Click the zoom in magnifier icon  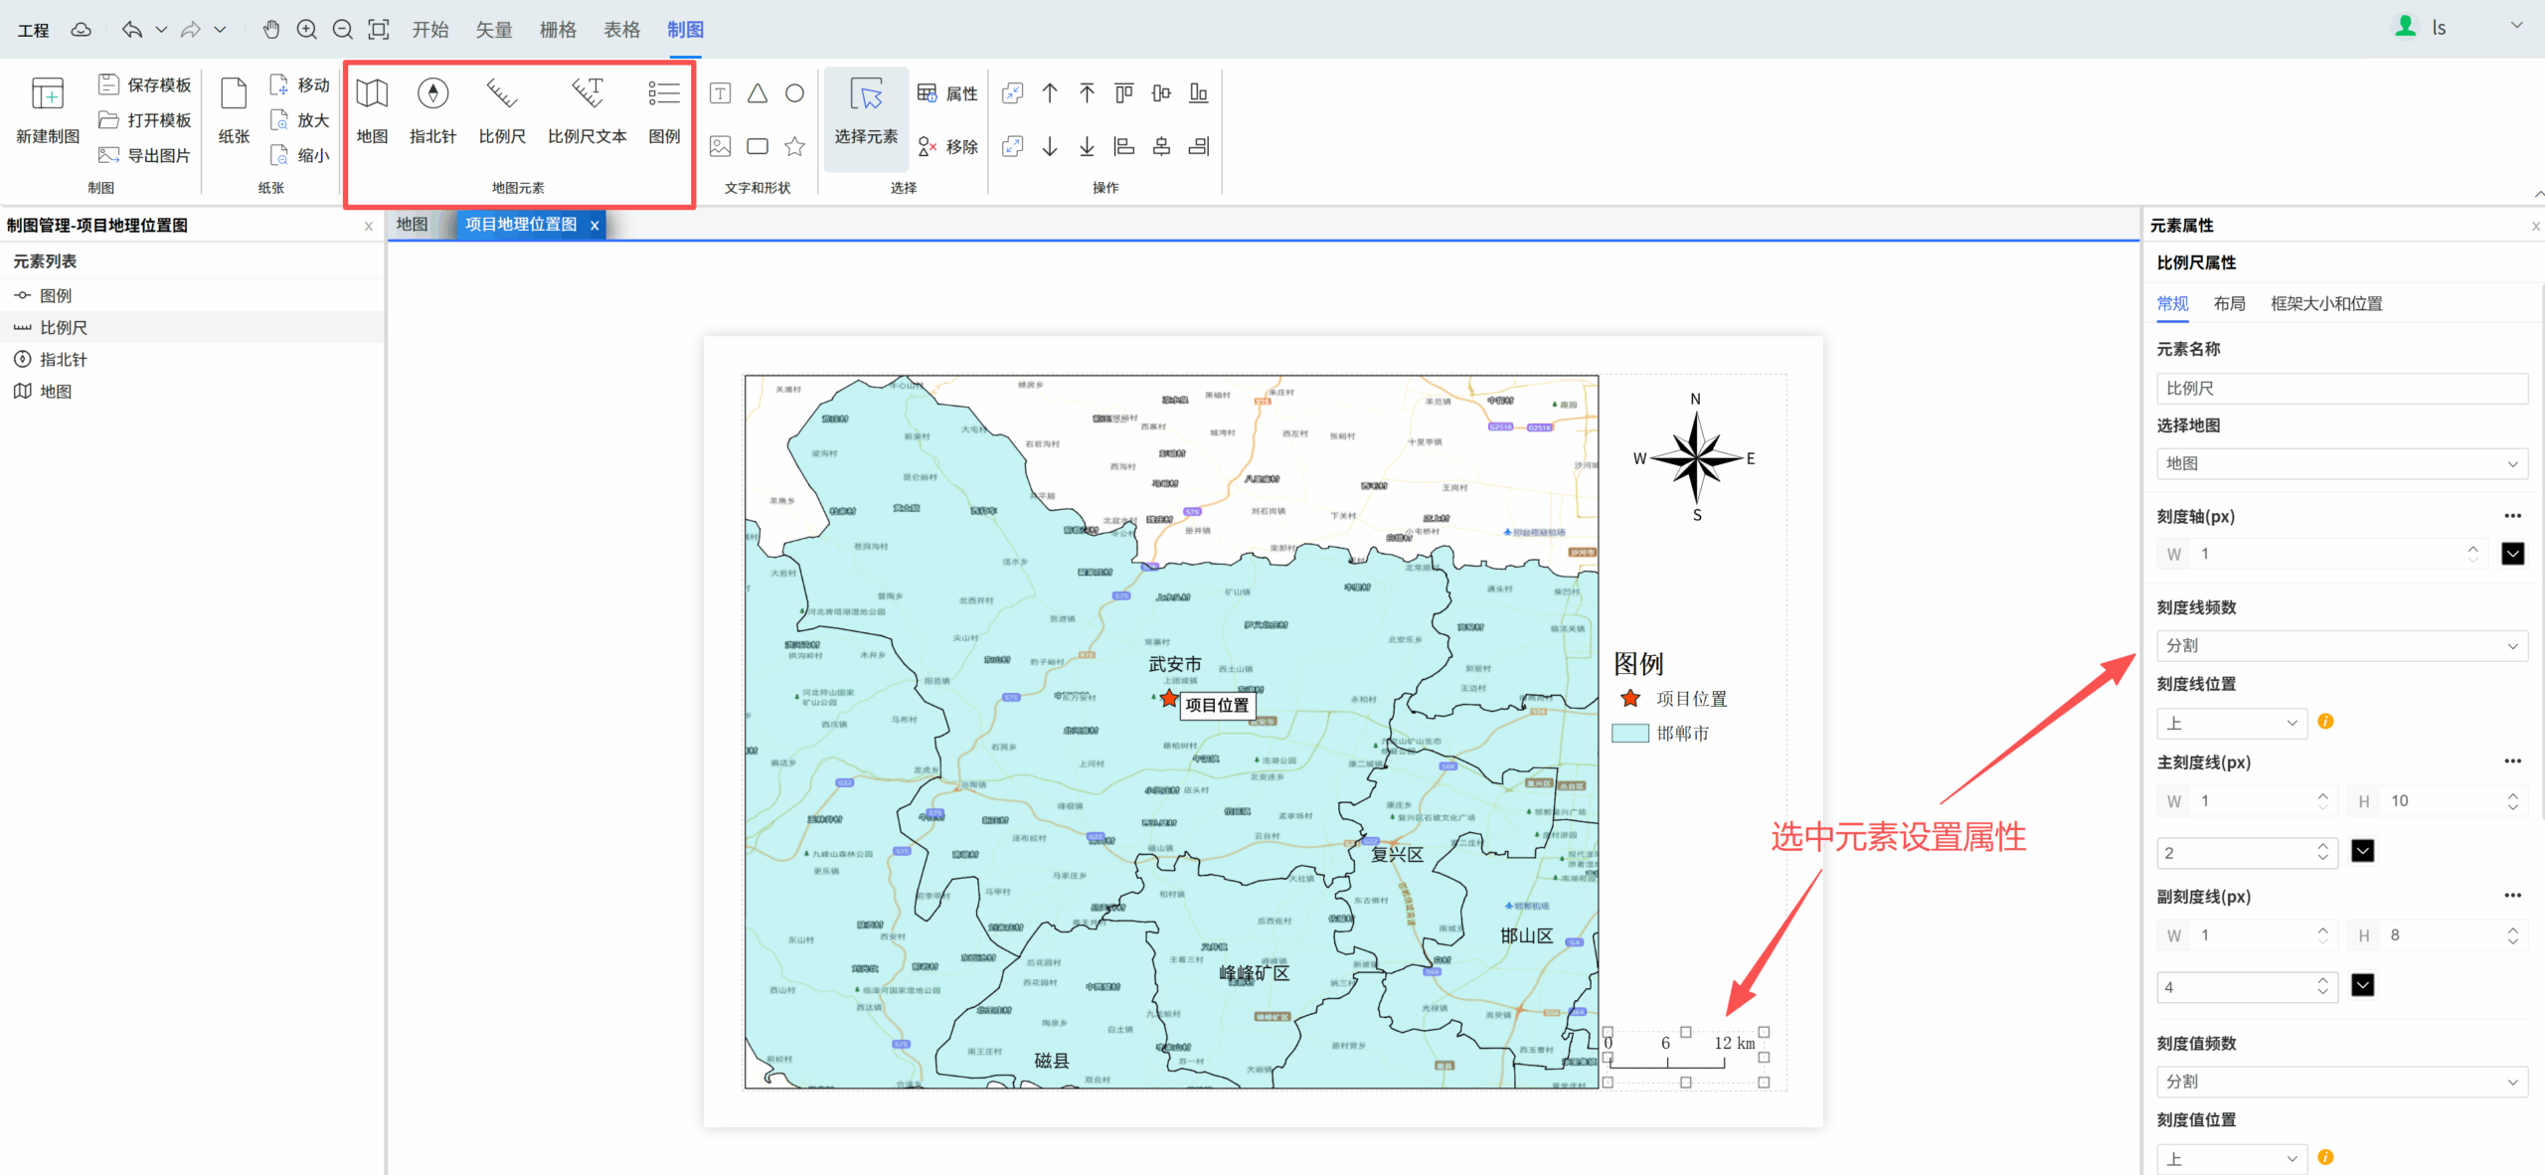coord(307,30)
